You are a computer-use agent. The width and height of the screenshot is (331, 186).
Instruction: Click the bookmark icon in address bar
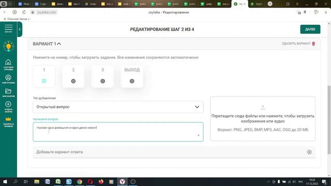tap(305, 12)
